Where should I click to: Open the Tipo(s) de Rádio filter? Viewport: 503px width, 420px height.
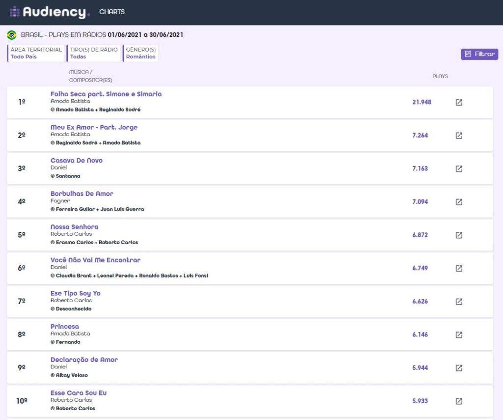pyautogui.click(x=94, y=53)
